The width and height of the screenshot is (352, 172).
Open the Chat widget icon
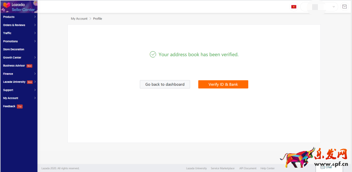click(x=326, y=167)
